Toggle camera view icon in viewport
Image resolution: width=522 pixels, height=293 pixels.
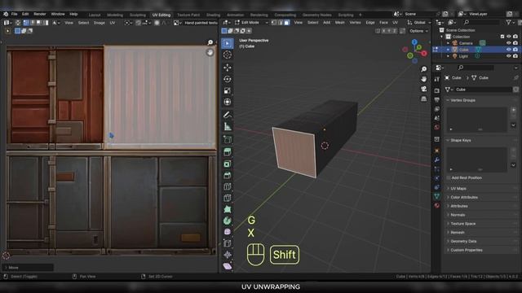point(424,89)
